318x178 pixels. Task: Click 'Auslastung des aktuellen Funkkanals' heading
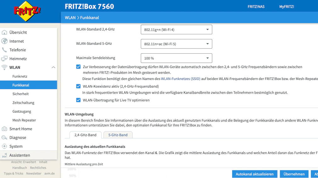95,147
